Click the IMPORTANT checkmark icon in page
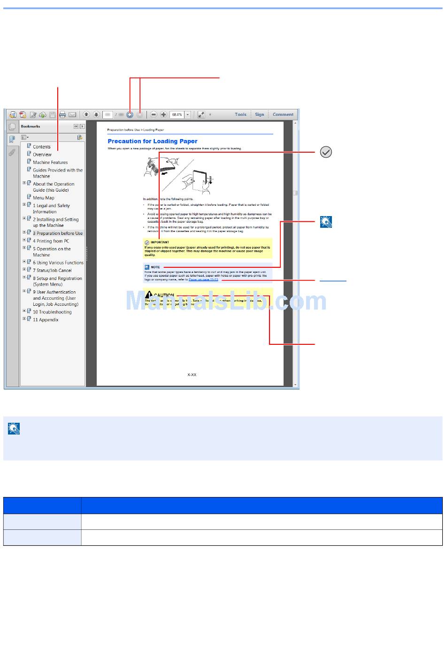Image resolution: width=446 pixels, height=652 pixels. tap(147, 243)
